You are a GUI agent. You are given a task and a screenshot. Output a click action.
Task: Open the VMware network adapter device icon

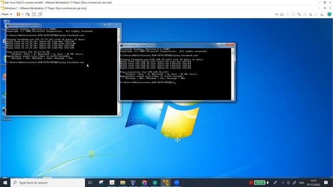click(299, 15)
